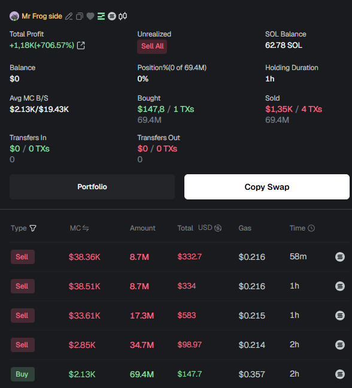This screenshot has width=352, height=388.
Task: Click the green bars icon by the wallet name
Action: (x=101, y=16)
